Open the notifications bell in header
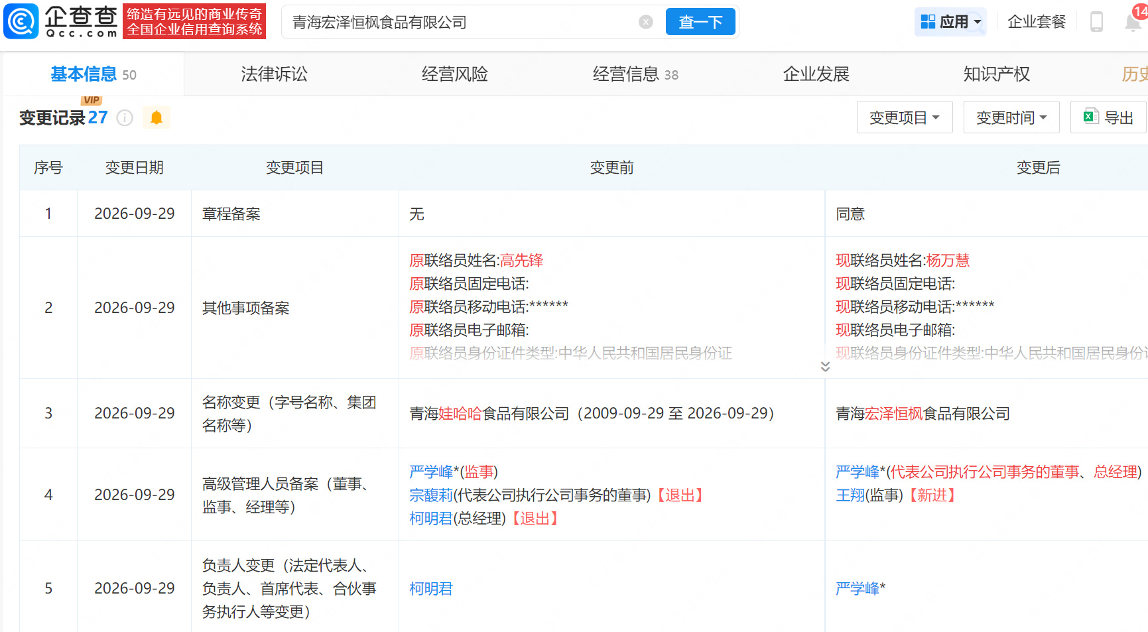 (x=1133, y=22)
